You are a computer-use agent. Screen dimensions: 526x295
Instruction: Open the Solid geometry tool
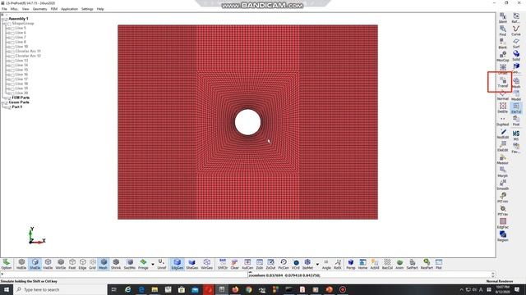pyautogui.click(x=516, y=56)
